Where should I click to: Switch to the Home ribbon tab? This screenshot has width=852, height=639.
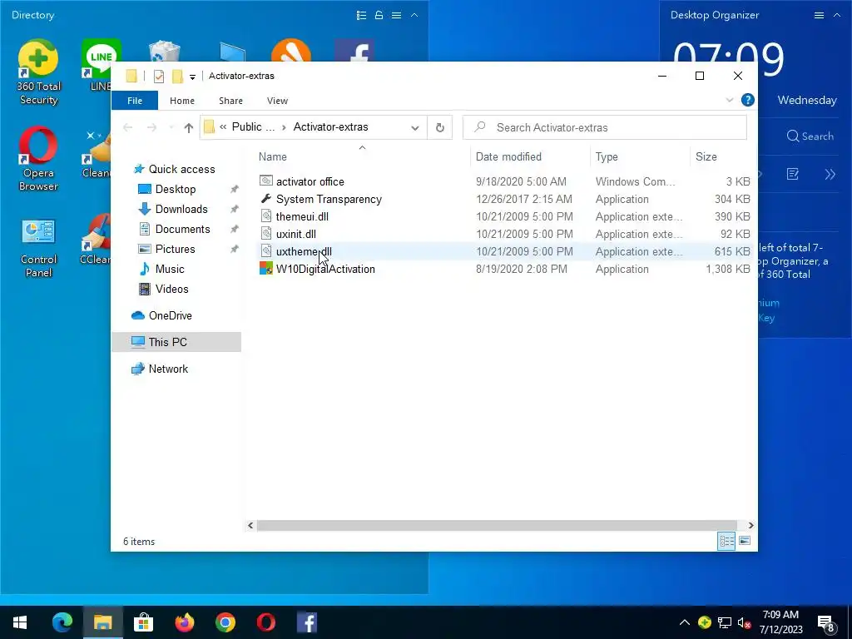click(182, 101)
